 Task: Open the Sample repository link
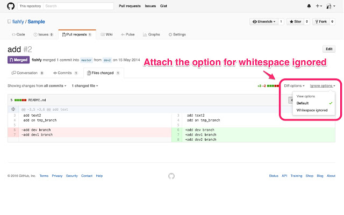pos(36,21)
